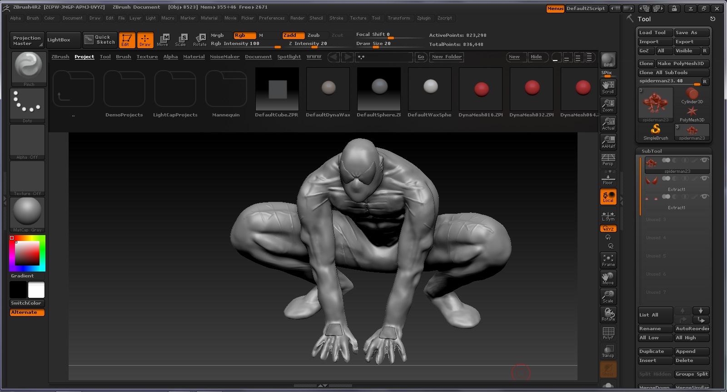This screenshot has width=727, height=392.
Task: Open the Dots stroke selector
Action: click(27, 105)
